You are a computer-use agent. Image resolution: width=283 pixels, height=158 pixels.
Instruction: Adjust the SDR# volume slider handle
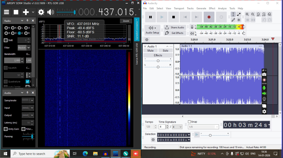pyautogui.click(x=75, y=12)
